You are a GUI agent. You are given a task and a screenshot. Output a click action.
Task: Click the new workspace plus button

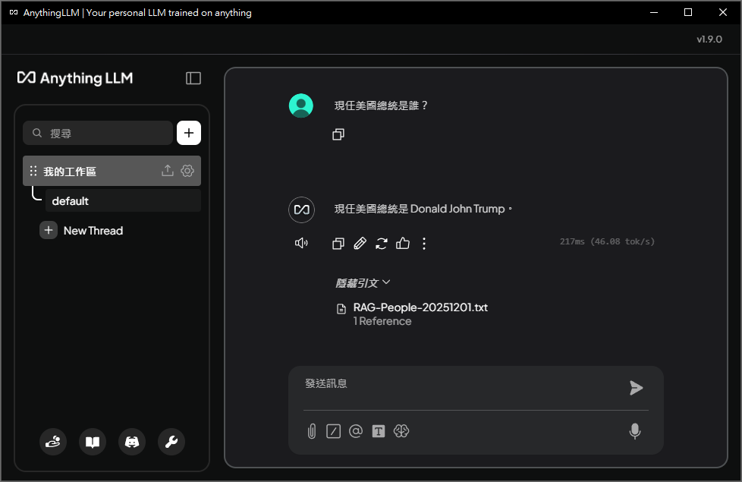tap(189, 133)
